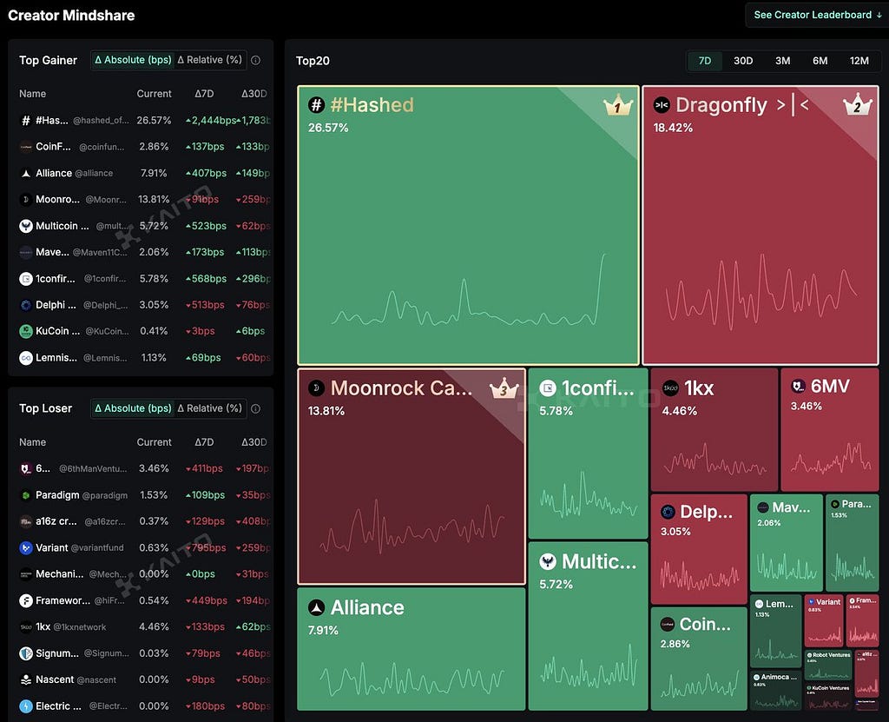The height and width of the screenshot is (722, 889).
Task: Click the Current column header in Top Loser
Action: (x=154, y=442)
